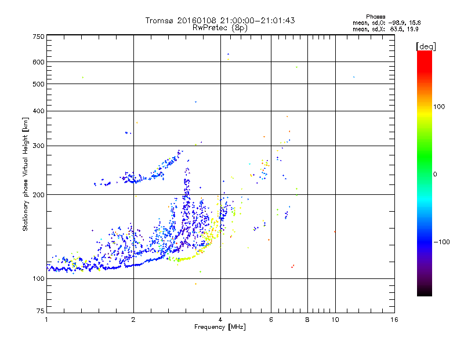
Task: Click the x-axis tick label '10'
Action: 335,320
